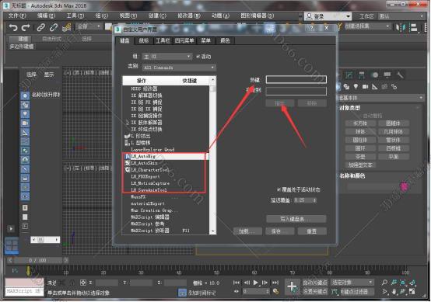
Task: Open the 视图(V) menu
Action: (x=128, y=16)
